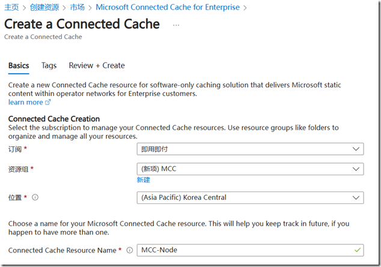Switch to the Basics tab

pyautogui.click(x=19, y=65)
